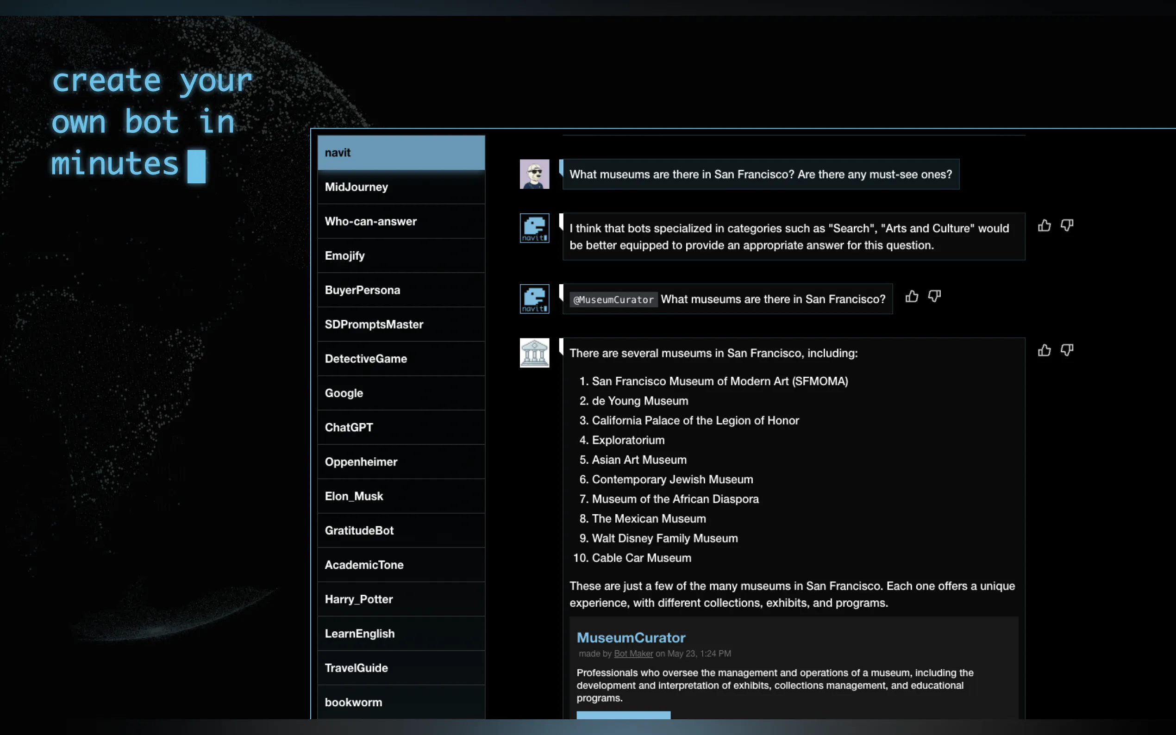The image size is (1176, 735).
Task: Open the Who-can-answer bot
Action: pyautogui.click(x=400, y=222)
